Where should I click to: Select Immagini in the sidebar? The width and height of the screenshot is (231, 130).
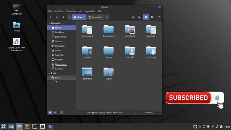tap(61, 46)
